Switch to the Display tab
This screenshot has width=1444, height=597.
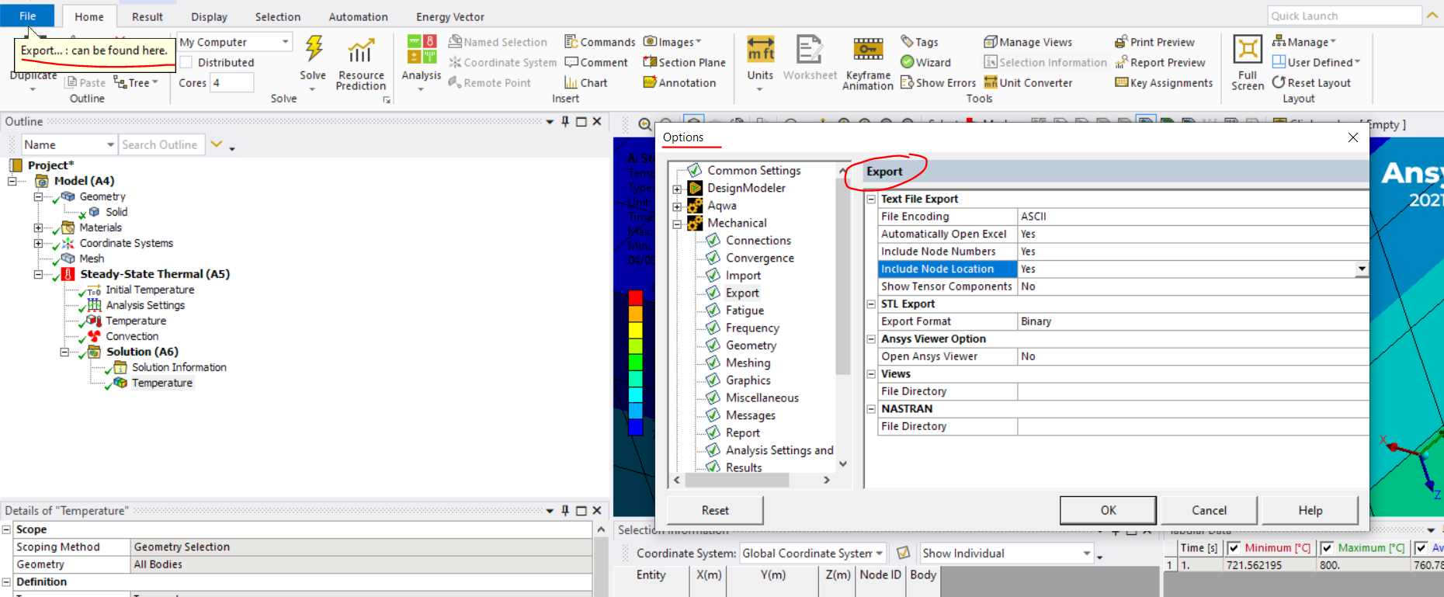[209, 17]
